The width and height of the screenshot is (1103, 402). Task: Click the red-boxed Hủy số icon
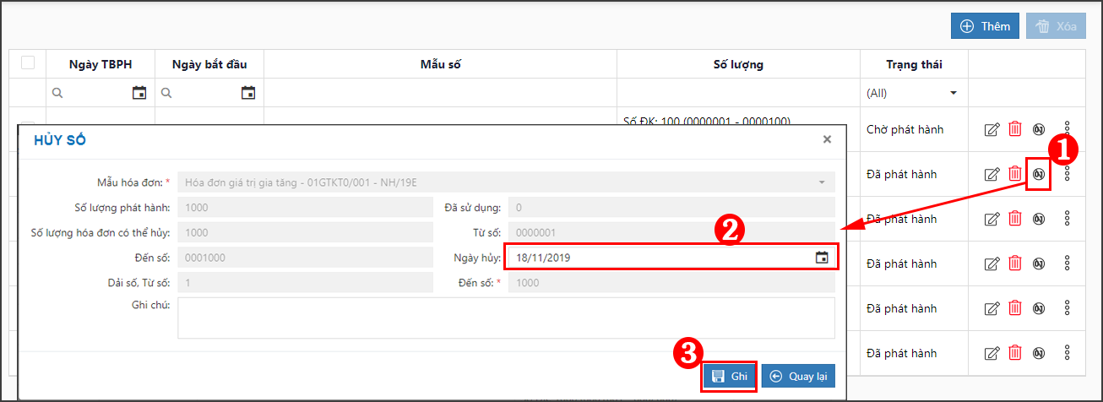1038,174
